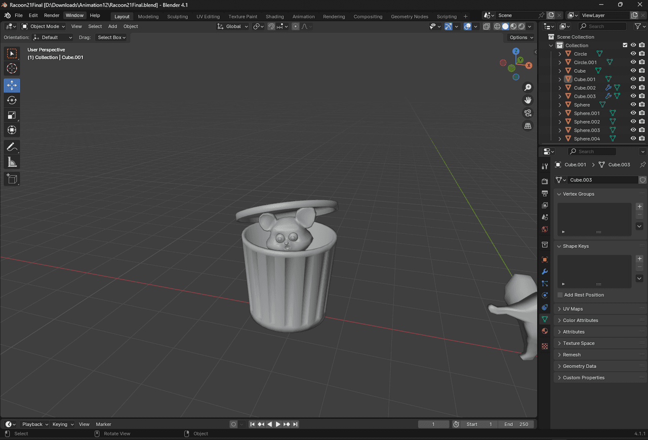The height and width of the screenshot is (440, 648).
Task: Enable the Add Rest Position checkbox
Action: tap(560, 295)
